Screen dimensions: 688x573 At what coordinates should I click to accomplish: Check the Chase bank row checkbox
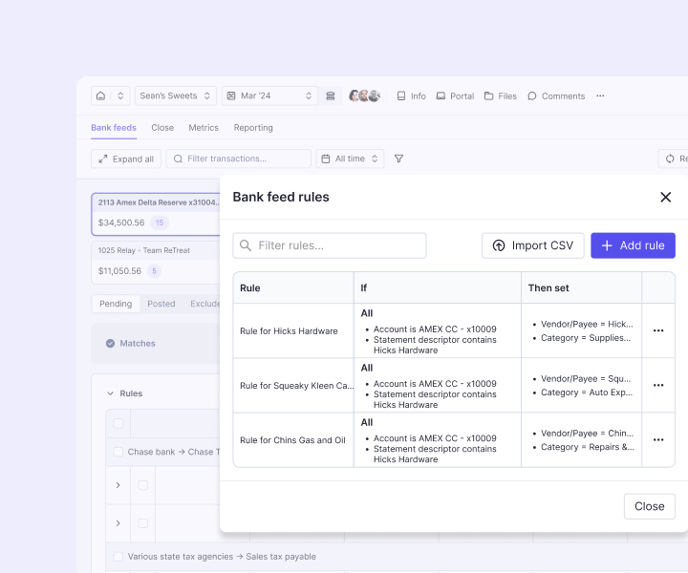coord(118,452)
